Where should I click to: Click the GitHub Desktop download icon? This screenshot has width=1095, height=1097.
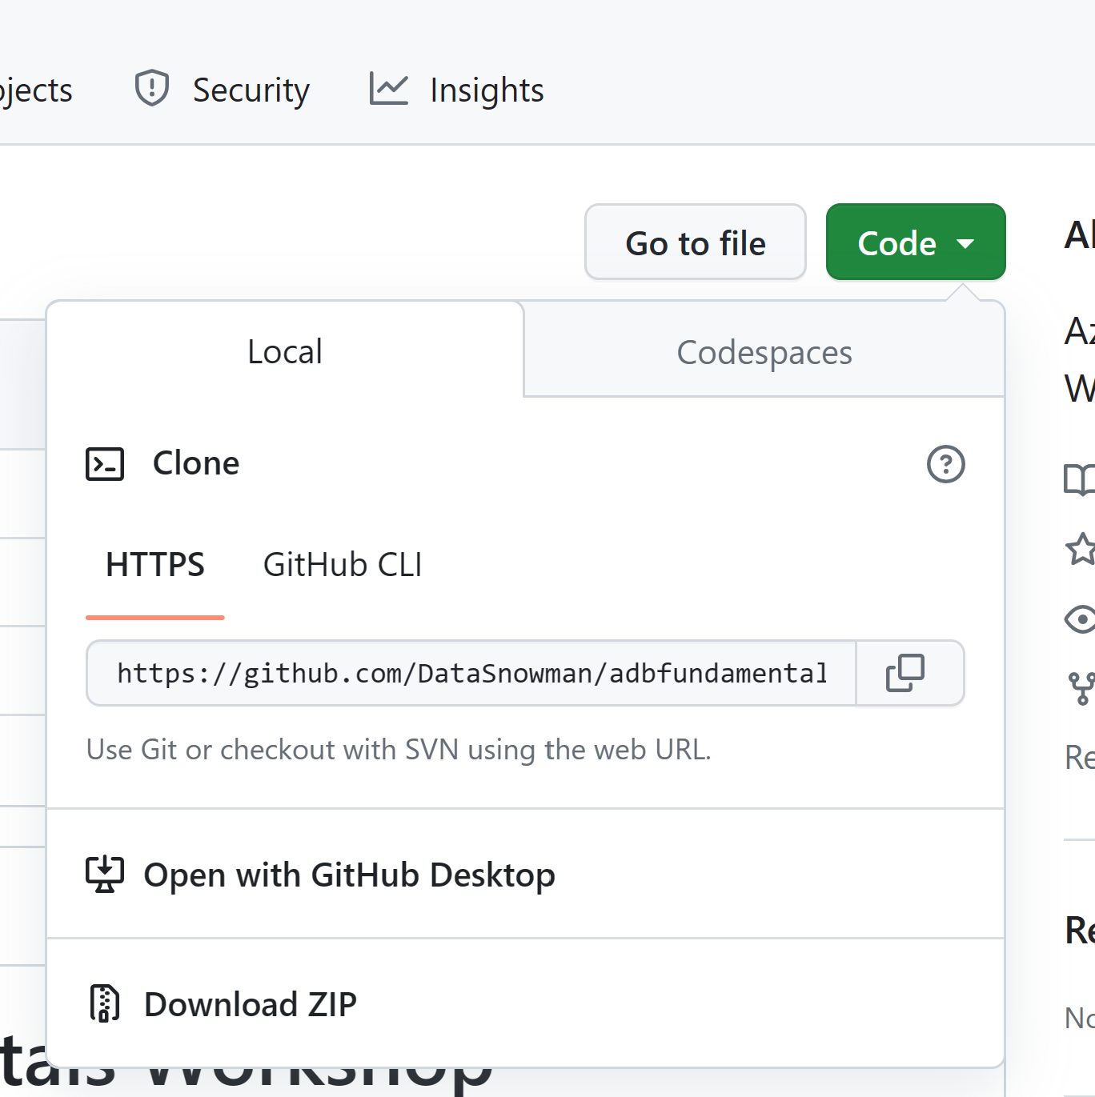(x=105, y=875)
